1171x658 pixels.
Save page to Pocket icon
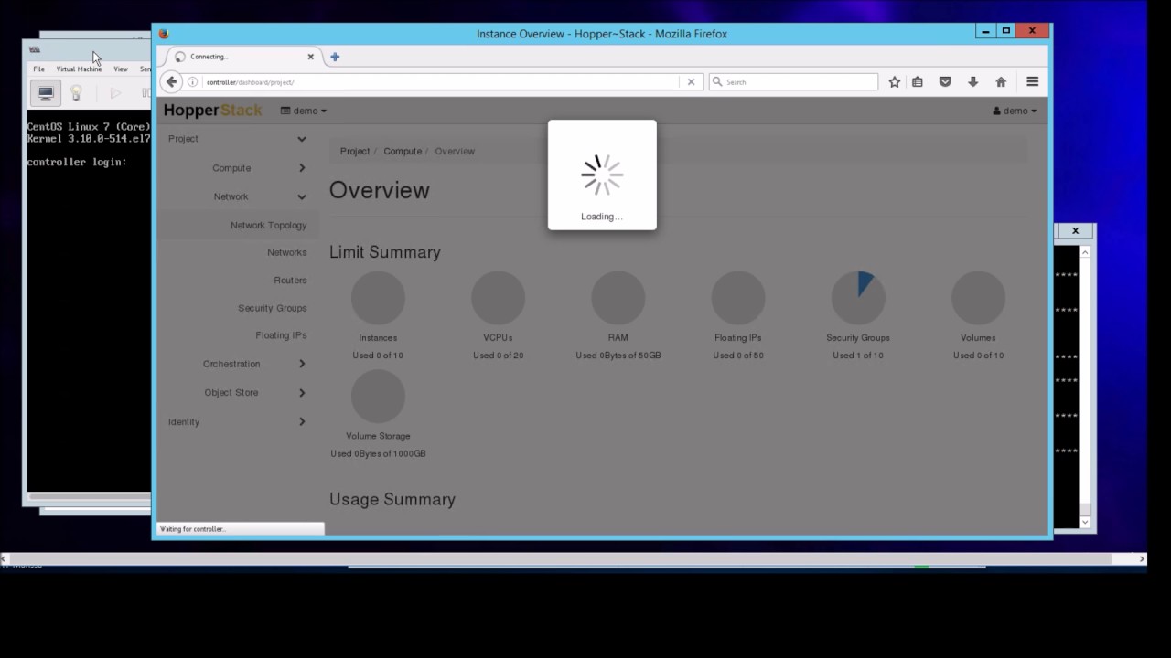[x=945, y=81]
